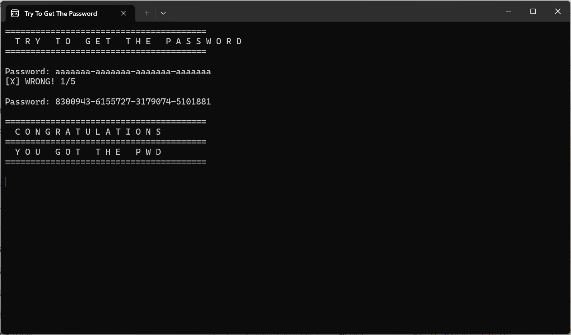Click the password 'aaaaaaa-aaaaaaa-aaaaaaa-aaaaaaa'
Viewport: 571px width, 335px height.
pos(133,71)
